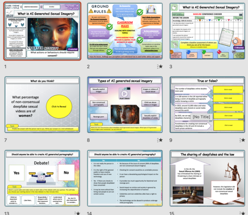This screenshot has height=215, width=248.
Task: Select the deepfakes and the law slide 15
Action: click(x=207, y=178)
